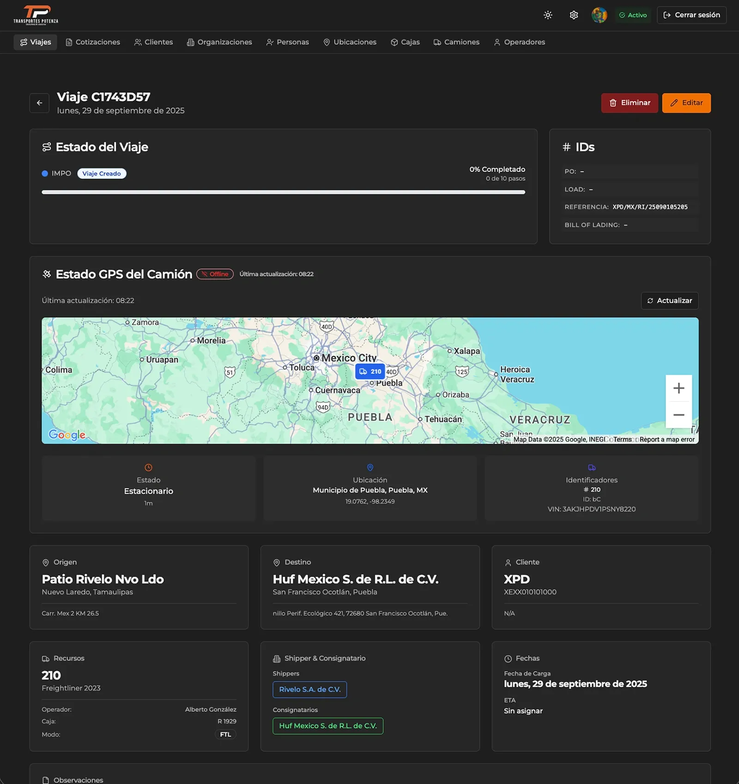The image size is (739, 784).
Task: Click Huf Mexico destination heading
Action: coord(356,579)
